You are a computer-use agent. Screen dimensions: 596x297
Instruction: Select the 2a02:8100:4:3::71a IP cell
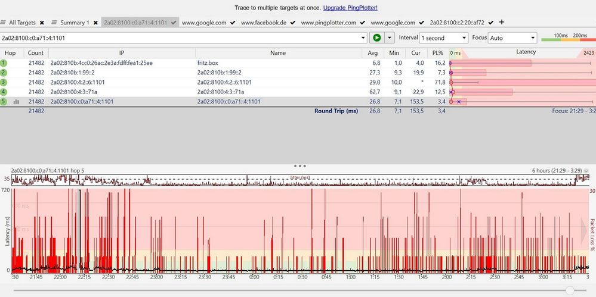pos(74,92)
